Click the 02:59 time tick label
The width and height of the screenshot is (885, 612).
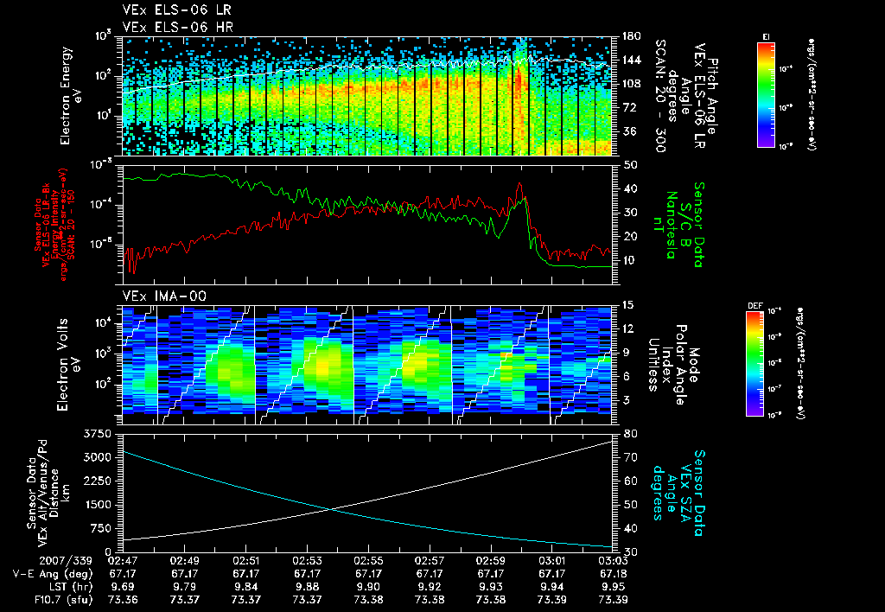point(491,561)
